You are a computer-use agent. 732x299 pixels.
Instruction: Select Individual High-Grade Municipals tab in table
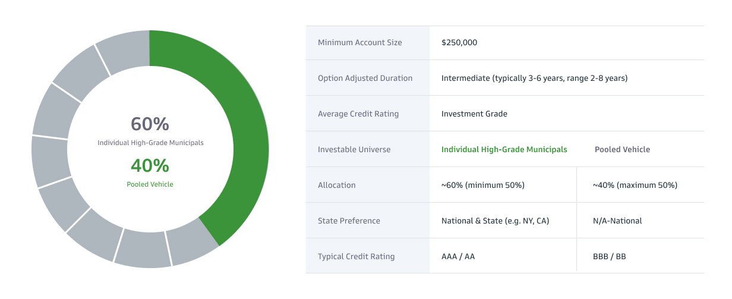(504, 150)
